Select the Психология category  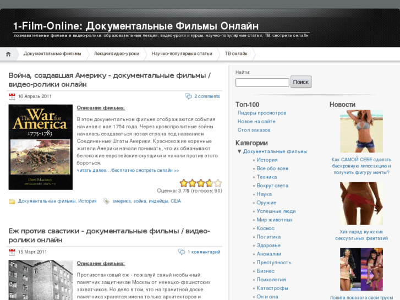pyautogui.click(x=271, y=280)
